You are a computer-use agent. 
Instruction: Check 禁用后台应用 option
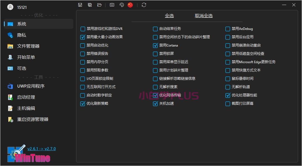pos(228,37)
